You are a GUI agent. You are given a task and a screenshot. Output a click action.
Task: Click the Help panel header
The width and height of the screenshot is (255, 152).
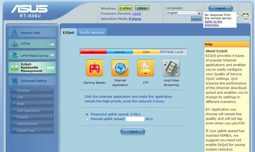point(227,44)
